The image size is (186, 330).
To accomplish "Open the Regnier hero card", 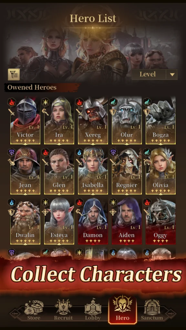I will pos(127,170).
